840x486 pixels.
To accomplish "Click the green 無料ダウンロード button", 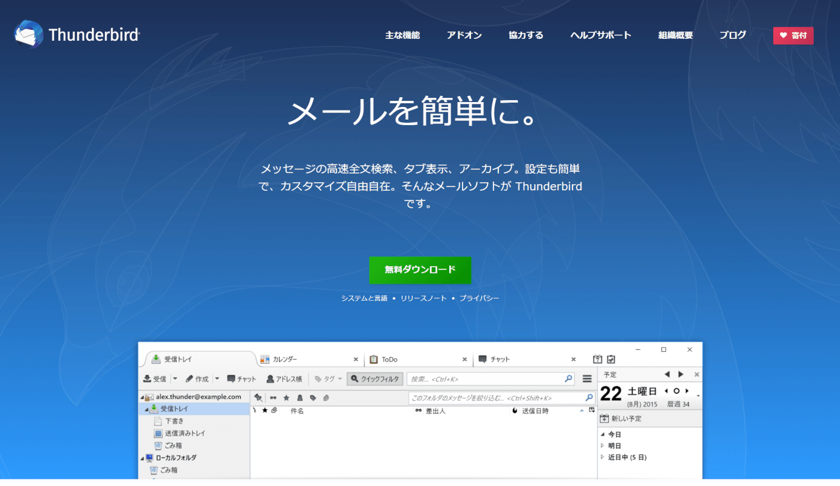I will pos(420,270).
